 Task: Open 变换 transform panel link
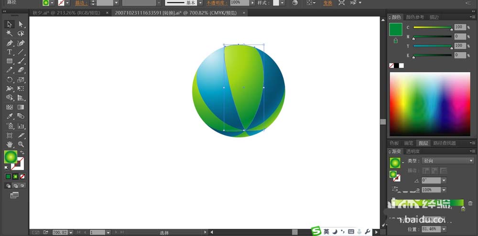pos(328,3)
